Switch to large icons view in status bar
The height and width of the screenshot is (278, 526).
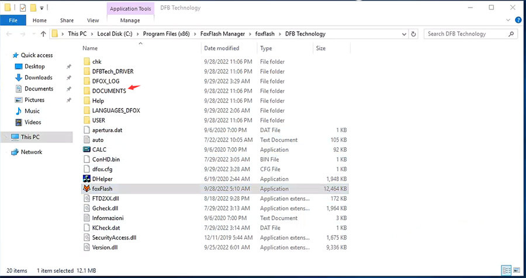(x=518, y=271)
